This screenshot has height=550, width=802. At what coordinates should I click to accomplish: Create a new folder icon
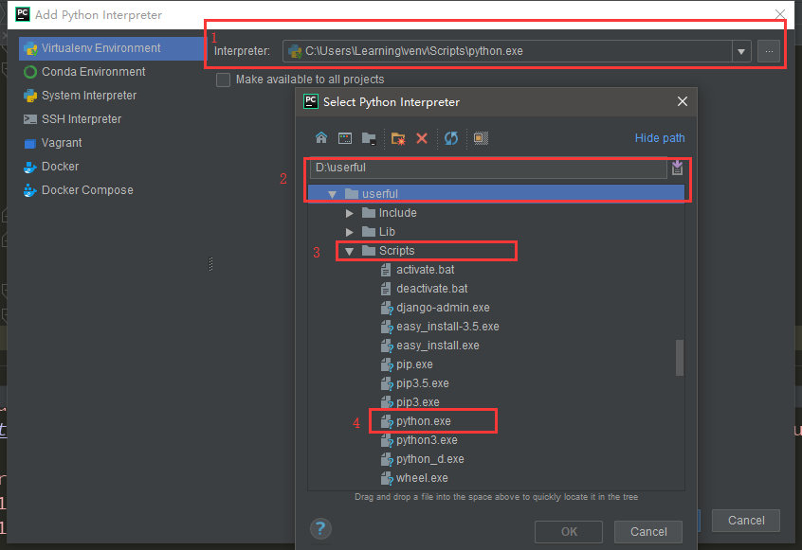point(398,138)
